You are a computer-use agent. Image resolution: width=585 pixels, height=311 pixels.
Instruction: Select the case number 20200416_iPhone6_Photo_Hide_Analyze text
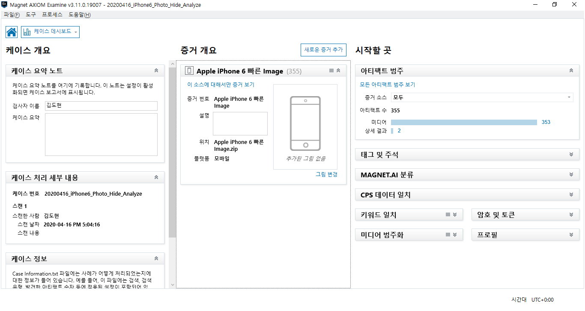(93, 194)
